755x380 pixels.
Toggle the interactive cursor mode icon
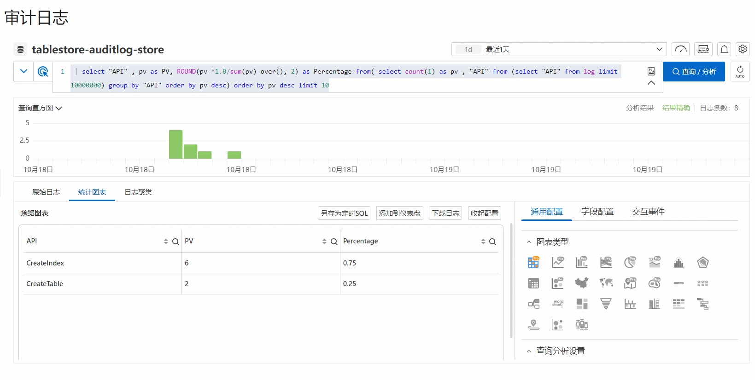(x=43, y=71)
